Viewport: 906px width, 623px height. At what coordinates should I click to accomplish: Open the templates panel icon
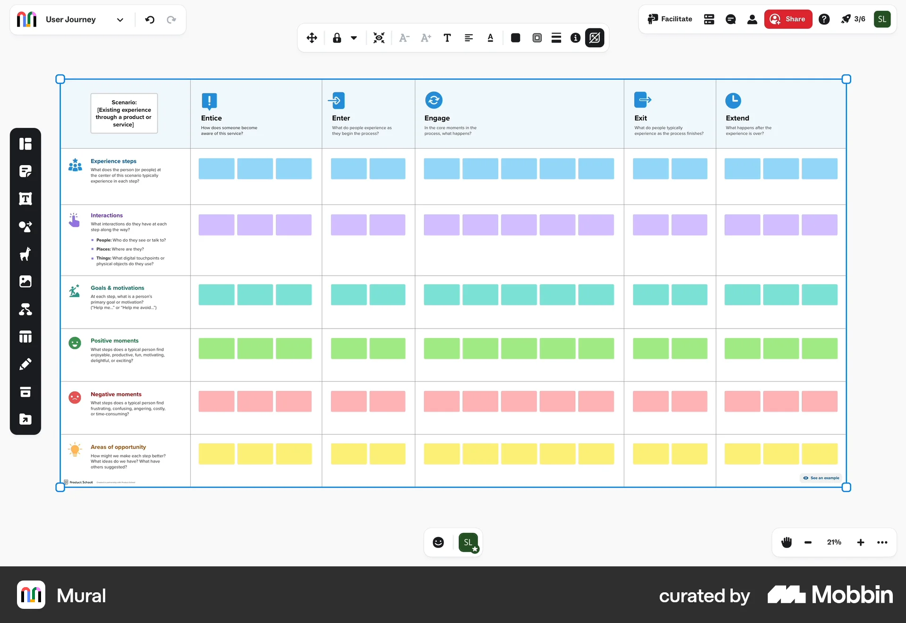tap(25, 144)
